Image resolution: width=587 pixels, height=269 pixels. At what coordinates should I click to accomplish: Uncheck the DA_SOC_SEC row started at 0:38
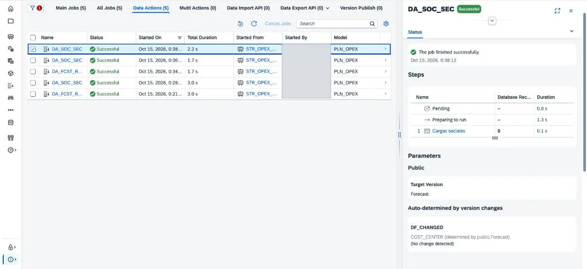pos(33,49)
